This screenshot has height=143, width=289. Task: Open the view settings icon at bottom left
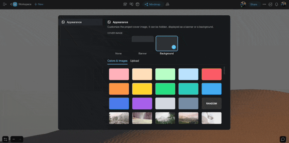[x=5, y=139]
